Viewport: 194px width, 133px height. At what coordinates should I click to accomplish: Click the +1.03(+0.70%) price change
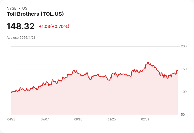[54, 26]
